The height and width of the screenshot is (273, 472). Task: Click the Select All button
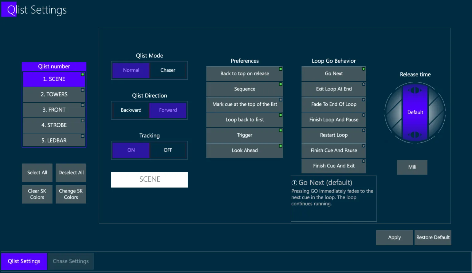37,173
